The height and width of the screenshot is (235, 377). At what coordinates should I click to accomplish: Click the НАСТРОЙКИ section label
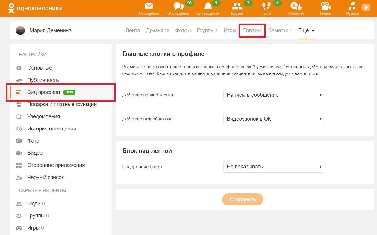[33, 55]
